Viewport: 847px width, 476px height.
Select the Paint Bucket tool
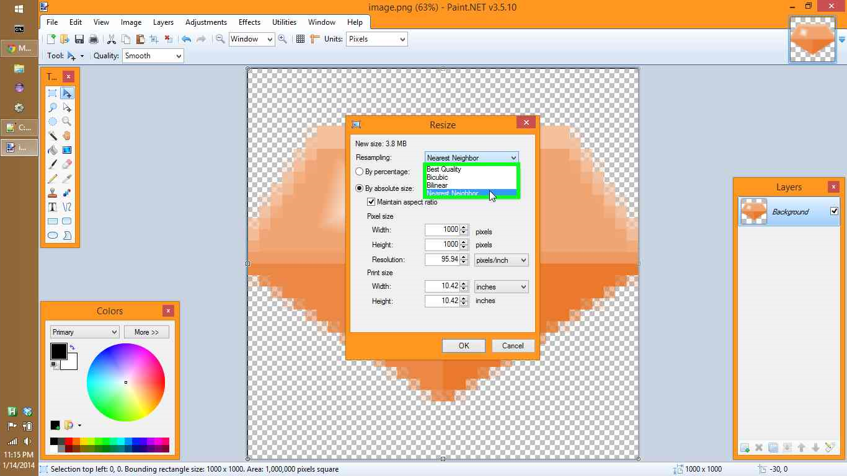(x=53, y=150)
